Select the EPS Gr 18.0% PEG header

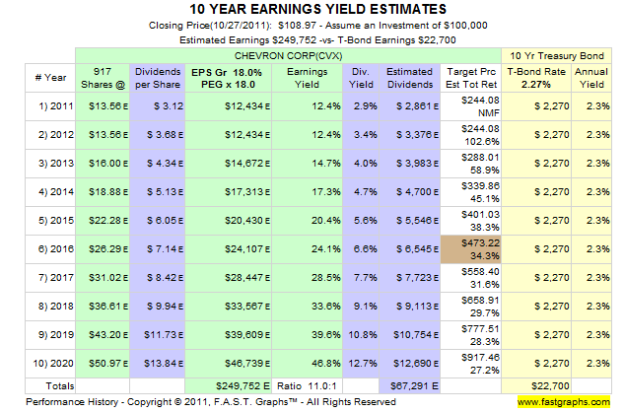[228, 78]
